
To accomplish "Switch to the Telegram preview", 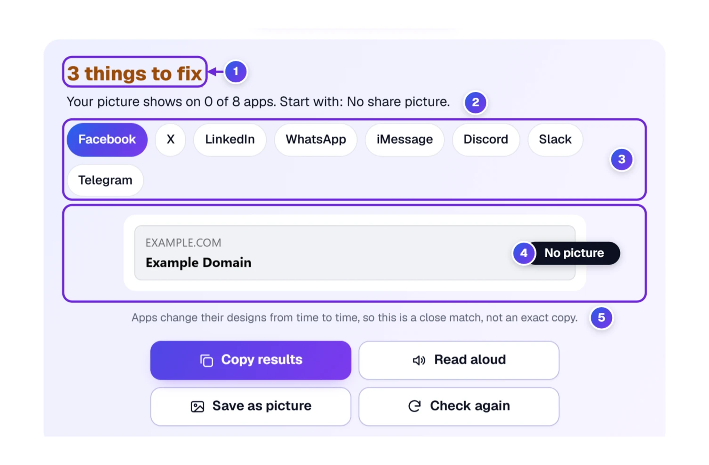I will tap(105, 180).
